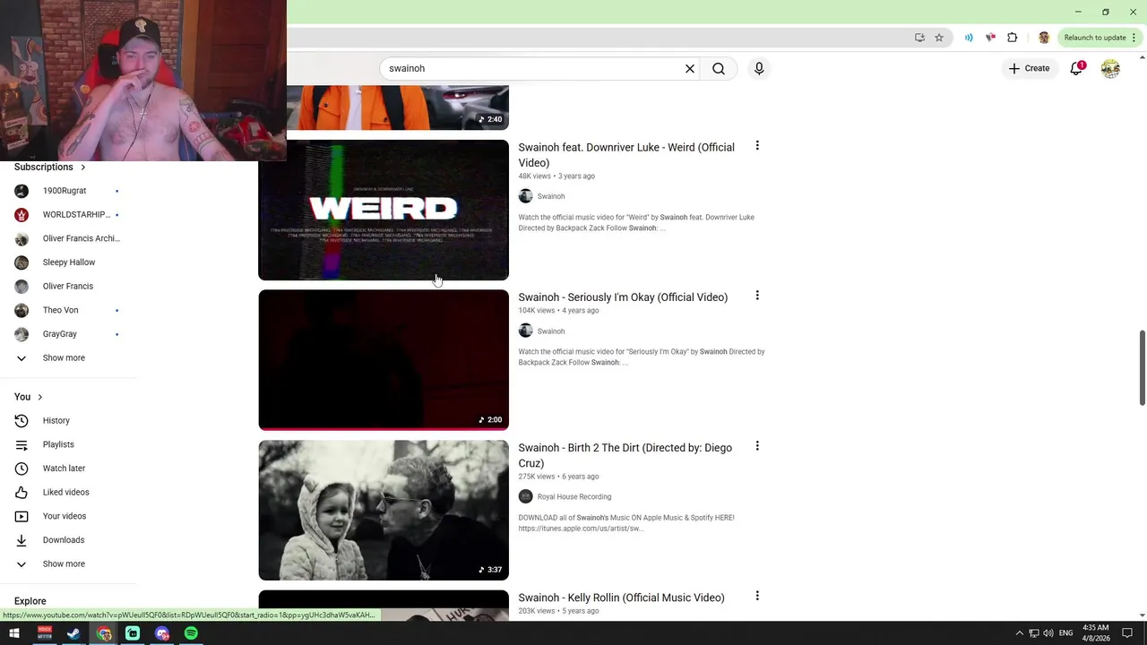Screen dimensions: 1147x645
Task: Open Chrome three-dot menu
Action: [1134, 38]
